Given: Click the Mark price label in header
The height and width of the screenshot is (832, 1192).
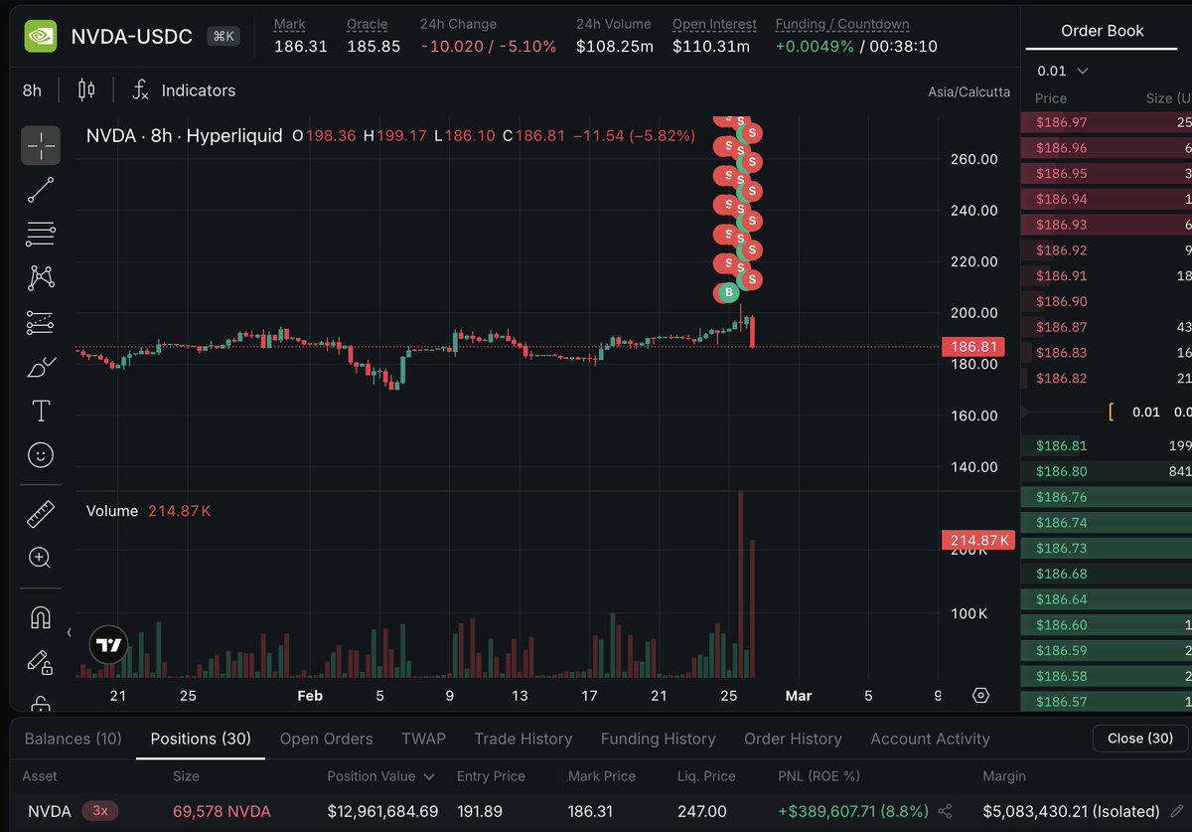Looking at the screenshot, I should [290, 24].
